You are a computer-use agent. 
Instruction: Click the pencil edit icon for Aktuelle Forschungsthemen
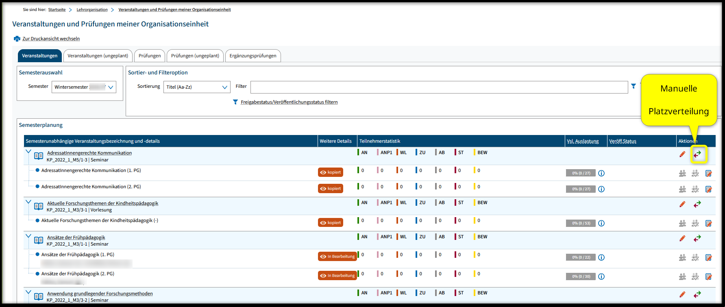pos(682,204)
